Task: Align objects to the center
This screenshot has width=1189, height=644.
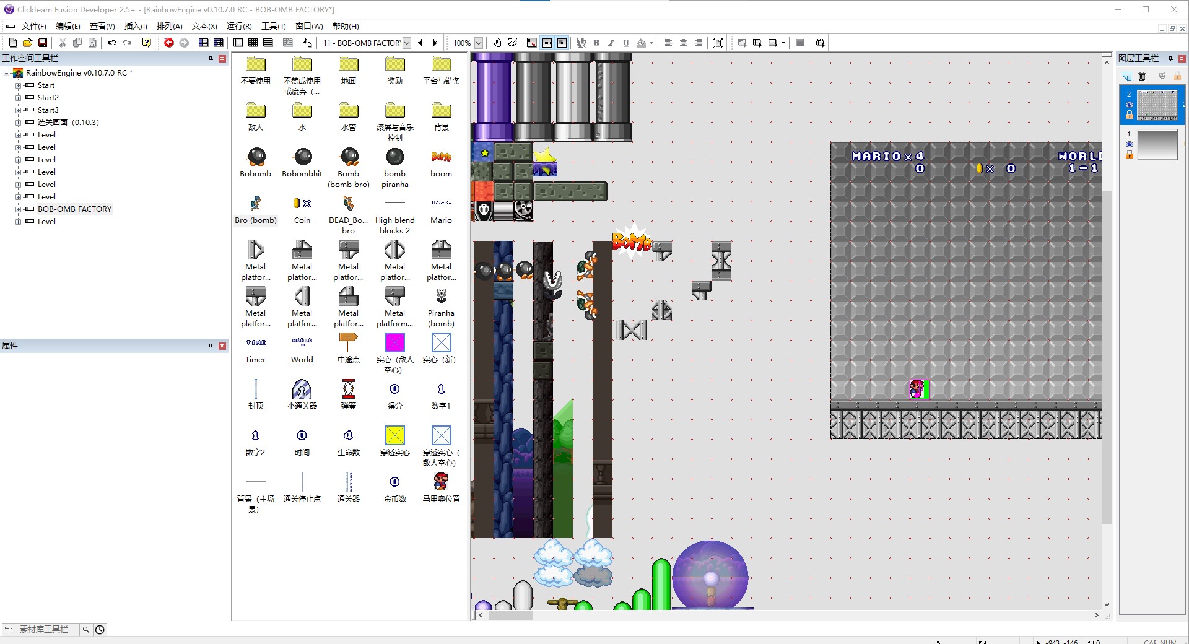Action: [x=684, y=43]
